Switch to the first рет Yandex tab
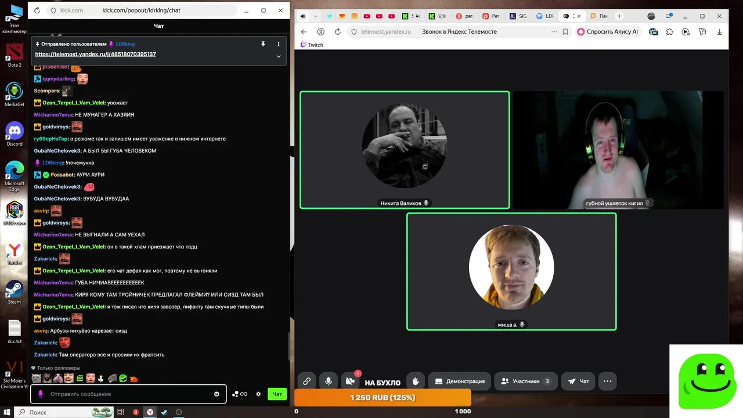 click(x=464, y=16)
